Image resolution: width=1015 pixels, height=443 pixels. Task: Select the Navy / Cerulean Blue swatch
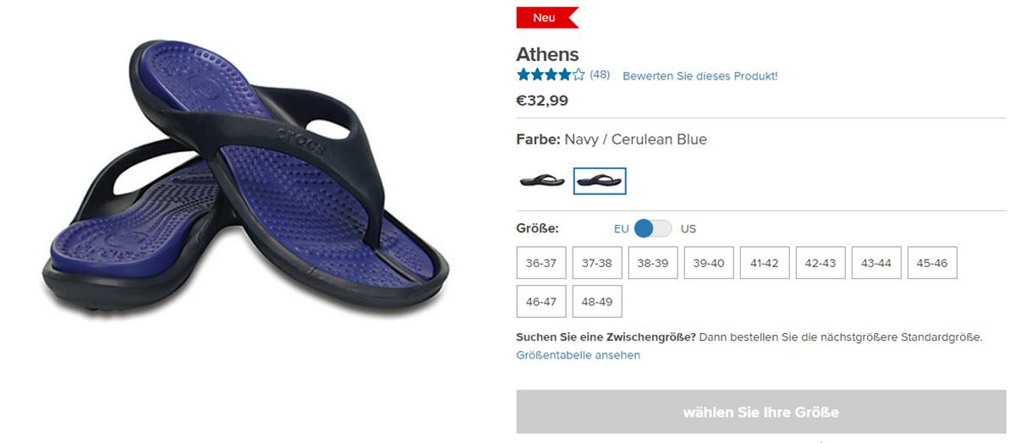tap(600, 181)
